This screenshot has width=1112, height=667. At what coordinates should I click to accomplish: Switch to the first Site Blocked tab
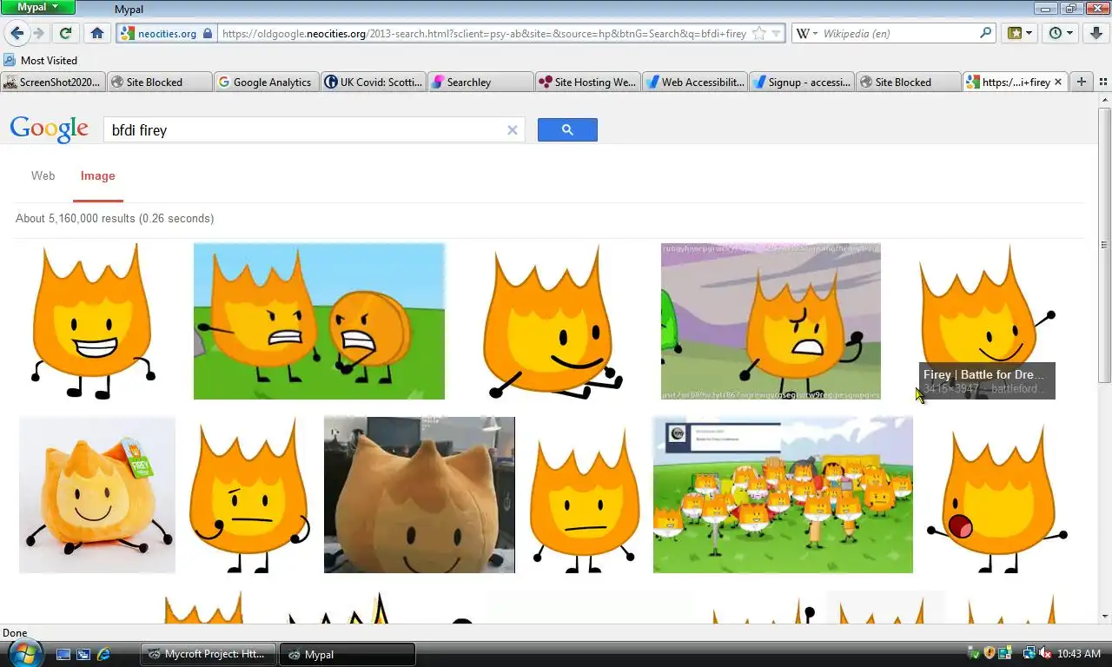(160, 82)
